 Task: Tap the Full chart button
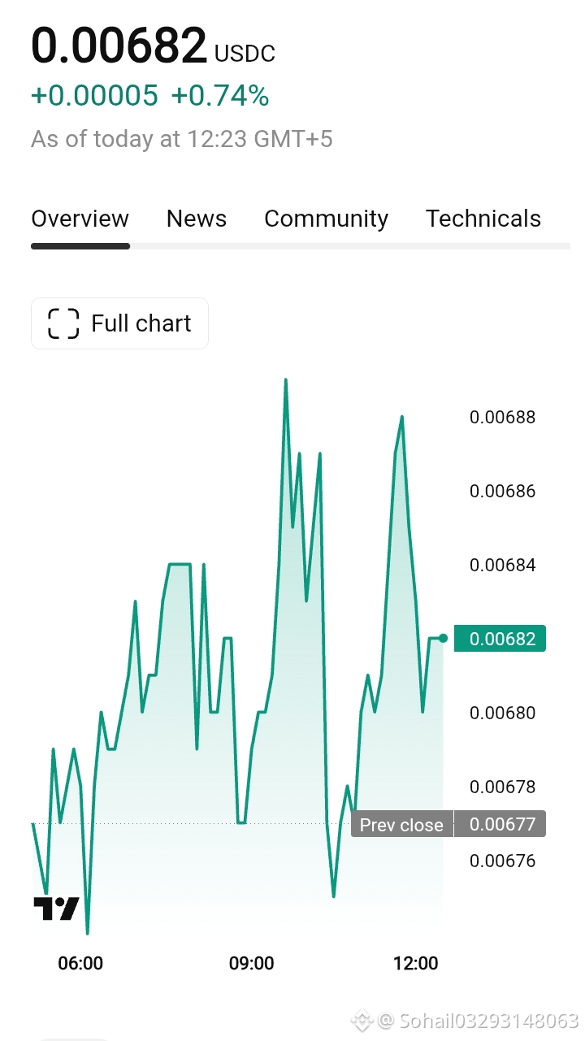[x=119, y=323]
